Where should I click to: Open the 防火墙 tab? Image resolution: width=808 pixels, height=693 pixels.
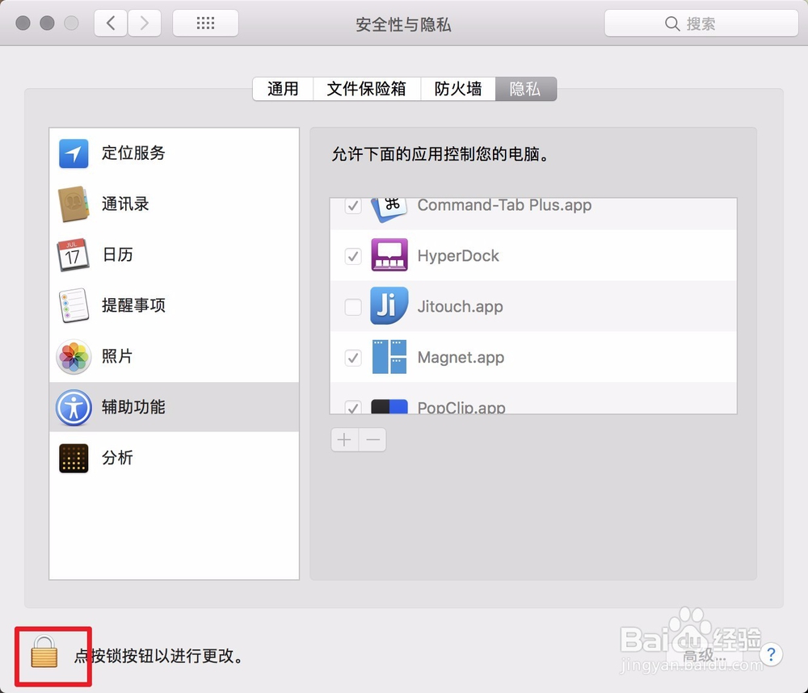(457, 89)
